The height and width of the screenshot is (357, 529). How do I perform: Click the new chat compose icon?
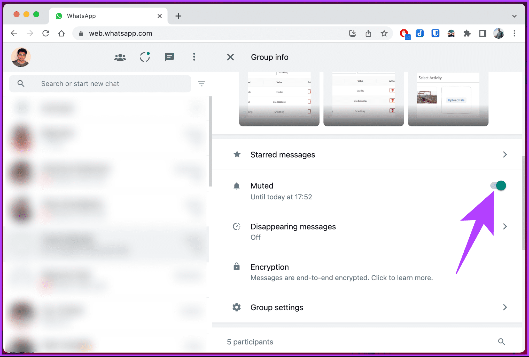pyautogui.click(x=169, y=56)
